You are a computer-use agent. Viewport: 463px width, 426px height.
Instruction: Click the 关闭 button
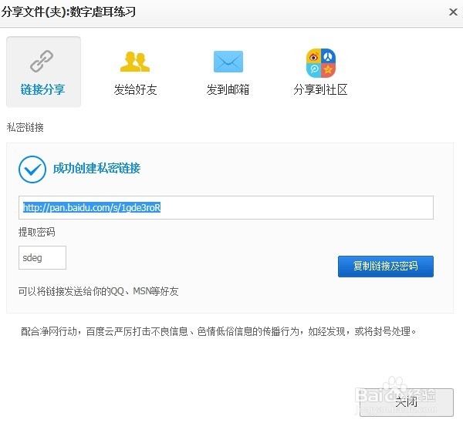(407, 402)
